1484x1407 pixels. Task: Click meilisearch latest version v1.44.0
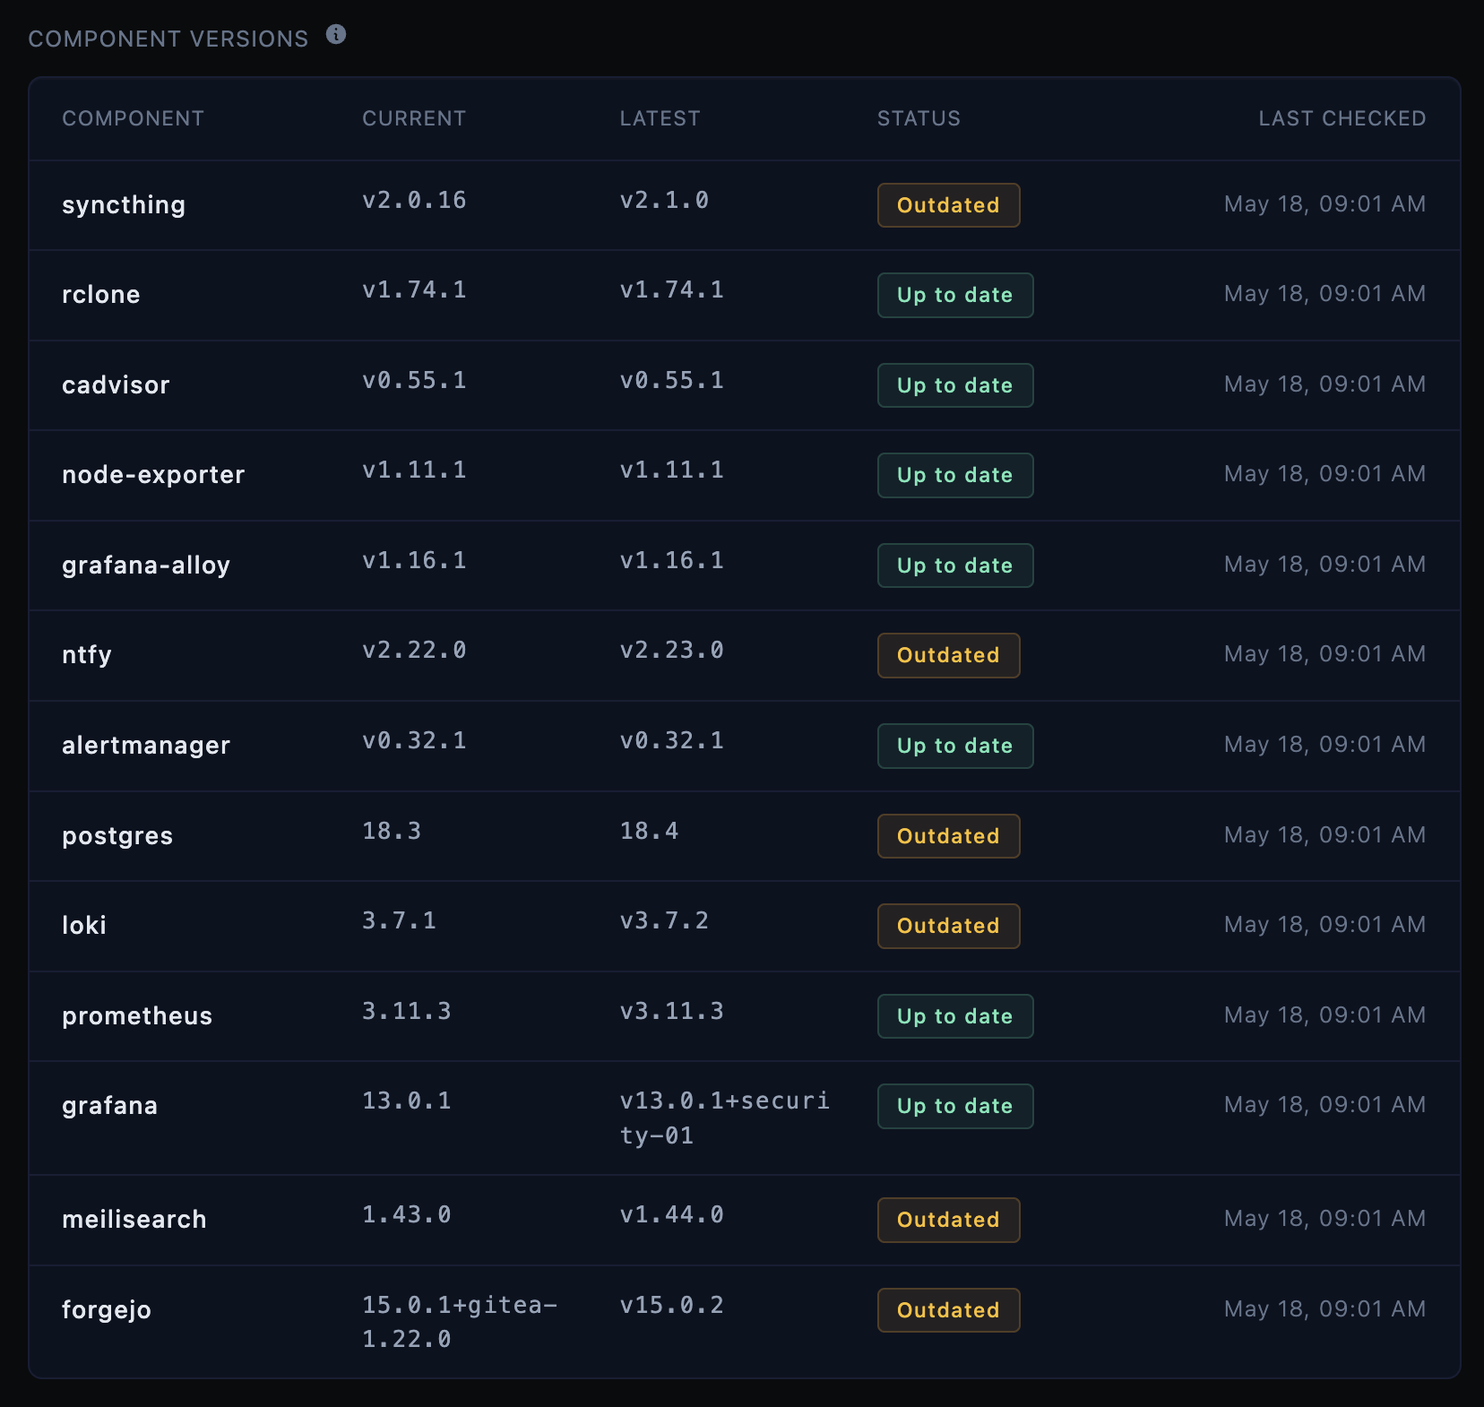671,1214
